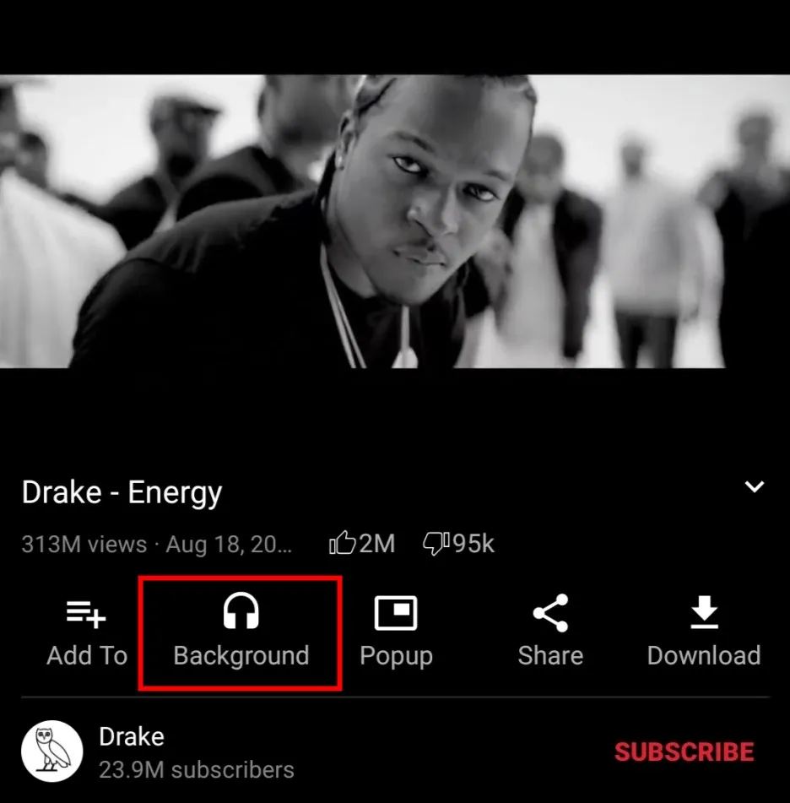Screen dimensions: 790x803
Task: Like the video with thumbs-up icon
Action: 342,543
